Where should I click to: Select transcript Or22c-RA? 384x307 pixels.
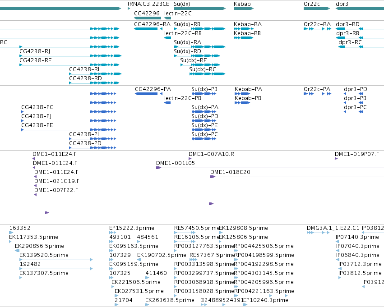tap(317, 29)
